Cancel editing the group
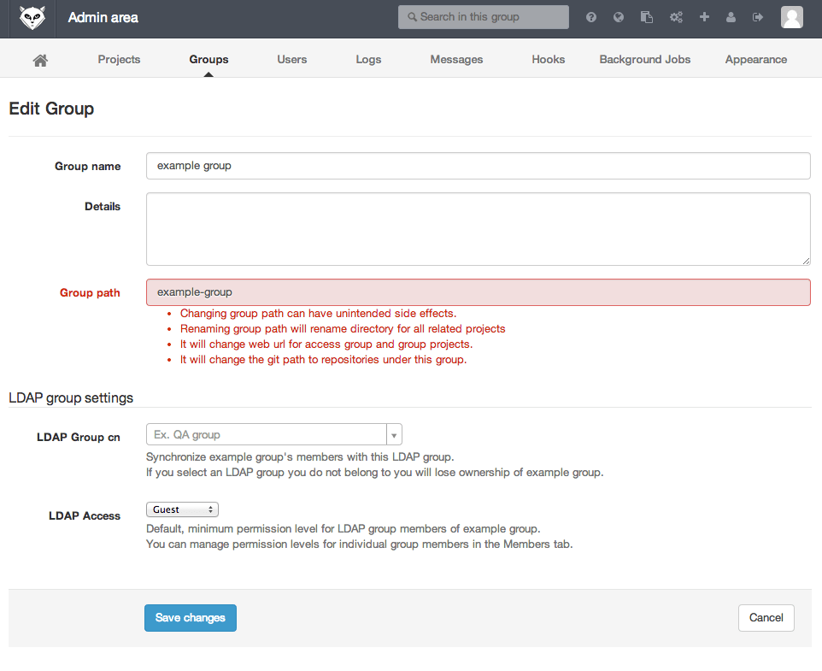 click(x=766, y=617)
